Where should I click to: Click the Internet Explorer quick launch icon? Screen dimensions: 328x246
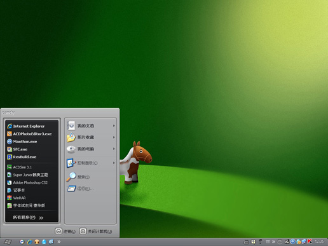pyautogui.click(x=29, y=242)
